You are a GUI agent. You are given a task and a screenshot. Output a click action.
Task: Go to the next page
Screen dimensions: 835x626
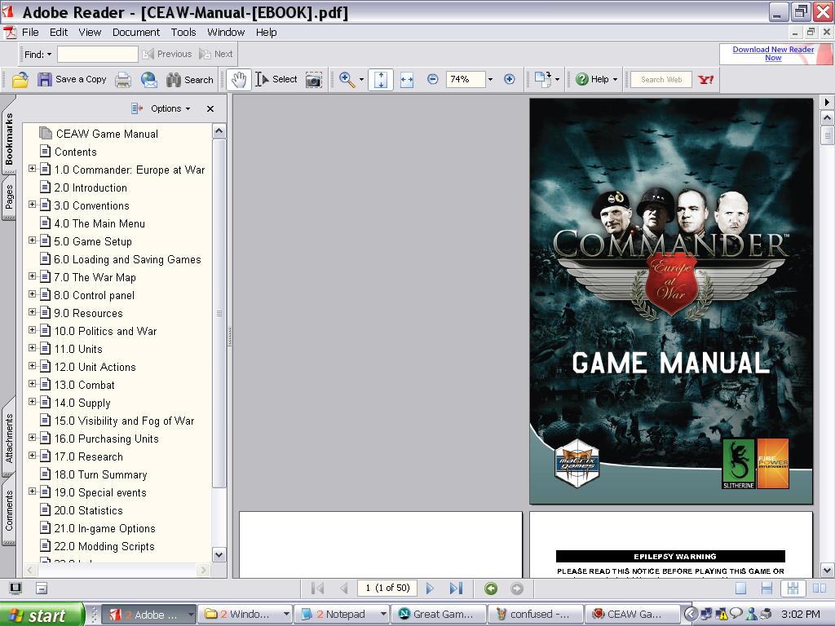point(430,589)
